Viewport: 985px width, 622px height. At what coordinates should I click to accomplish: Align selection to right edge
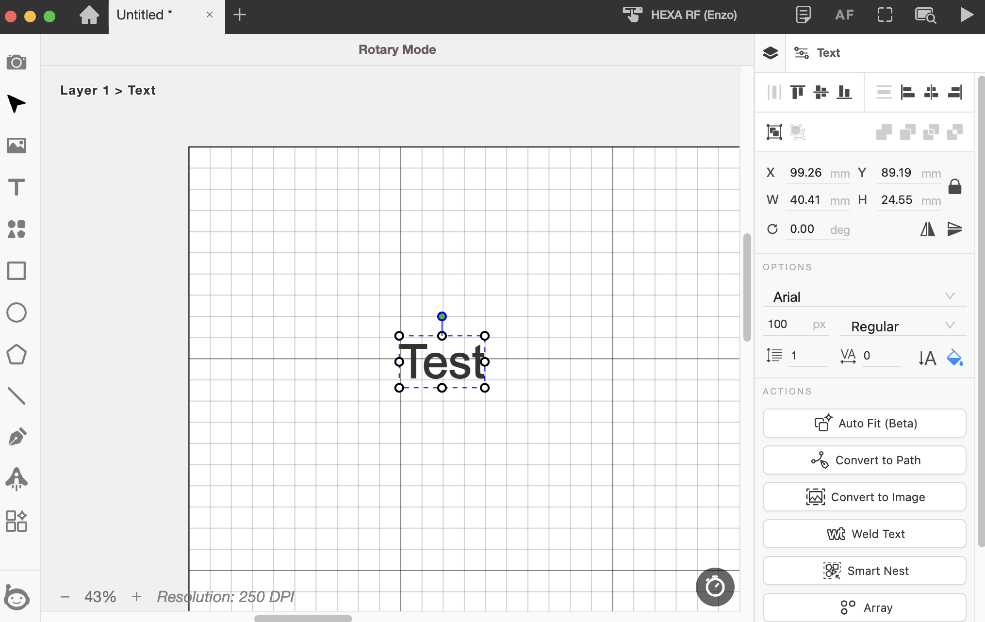[x=955, y=92]
